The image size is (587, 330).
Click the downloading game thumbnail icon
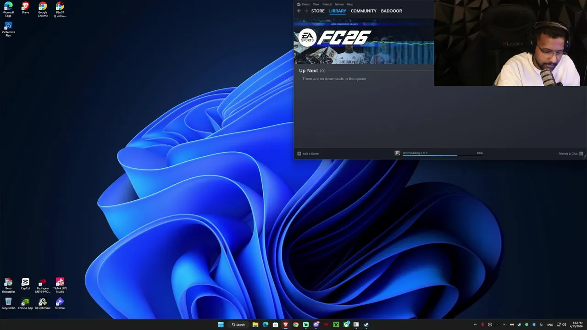(397, 154)
